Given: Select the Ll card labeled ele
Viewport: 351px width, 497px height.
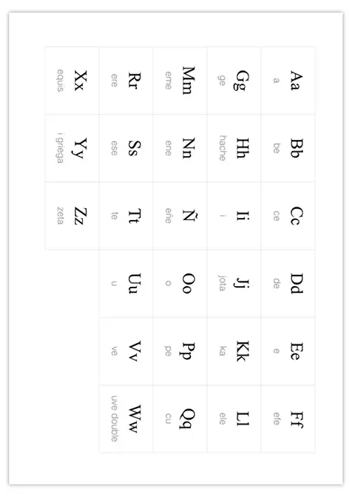Looking at the screenshot, I should (234, 419).
